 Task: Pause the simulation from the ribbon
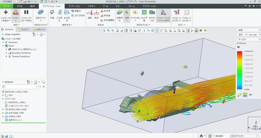(x=26, y=13)
